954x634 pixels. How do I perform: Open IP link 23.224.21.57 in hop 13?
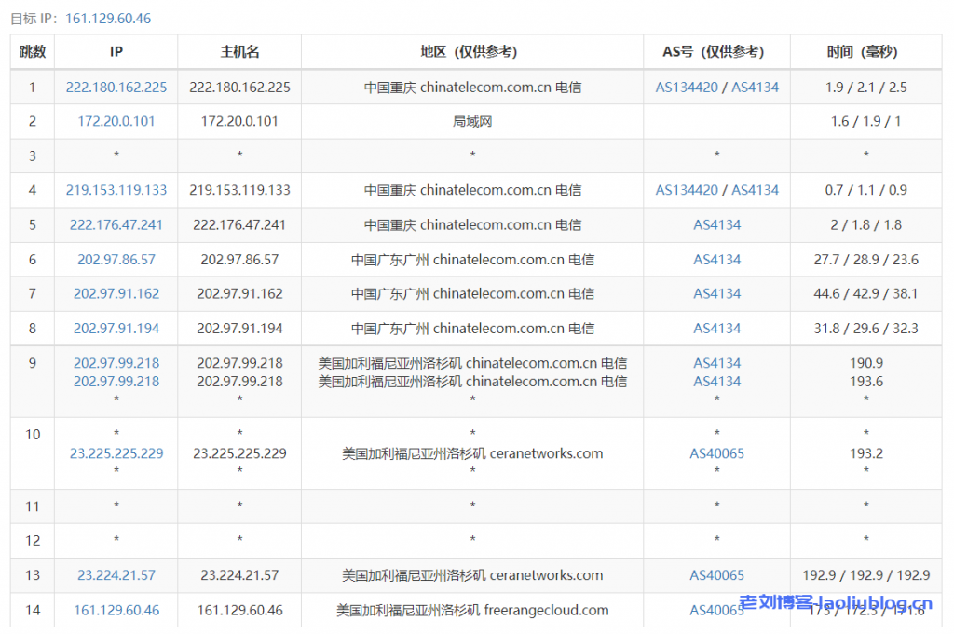pyautogui.click(x=116, y=575)
